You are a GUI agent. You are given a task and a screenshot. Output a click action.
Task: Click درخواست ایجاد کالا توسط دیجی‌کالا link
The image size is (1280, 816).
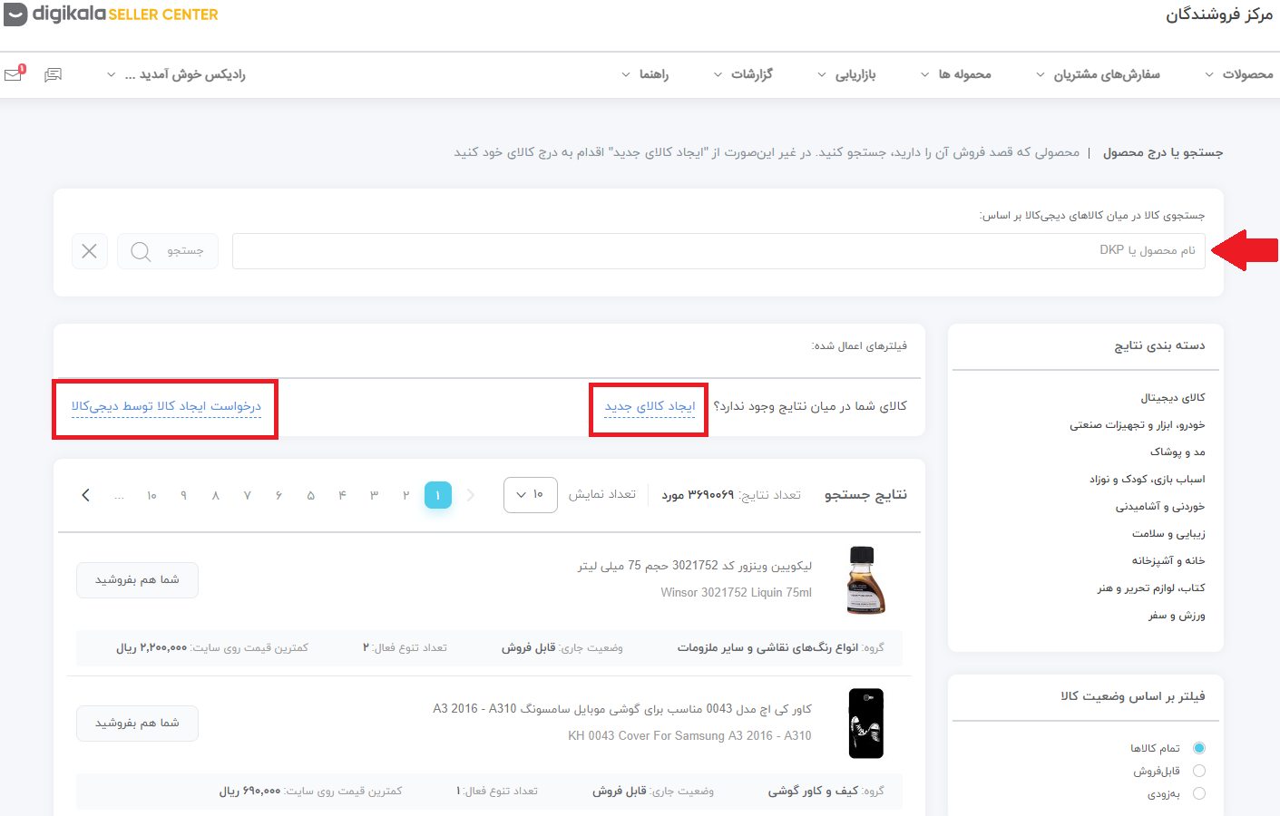coord(166,406)
